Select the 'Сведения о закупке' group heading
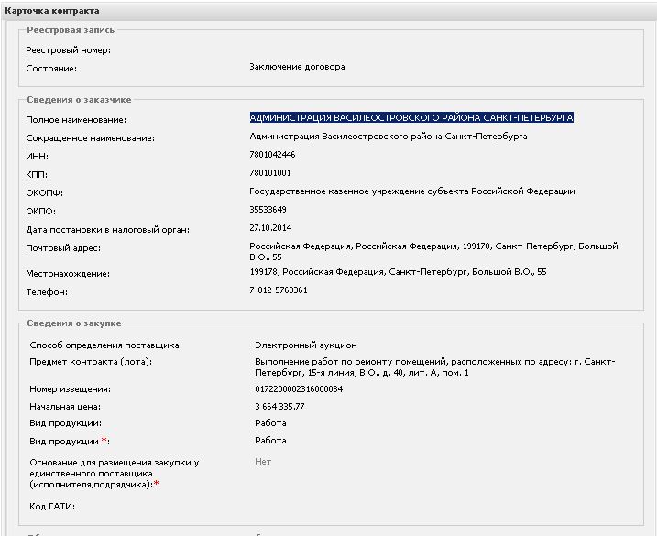This screenshot has height=536, width=657. coord(73,323)
